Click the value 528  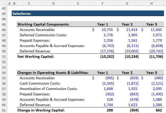pos(110,99)
